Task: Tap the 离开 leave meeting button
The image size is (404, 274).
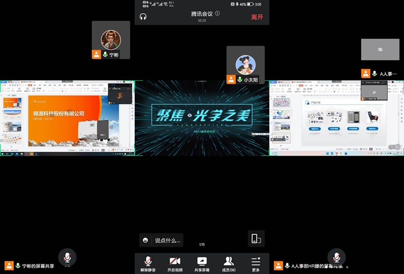Action: [257, 17]
